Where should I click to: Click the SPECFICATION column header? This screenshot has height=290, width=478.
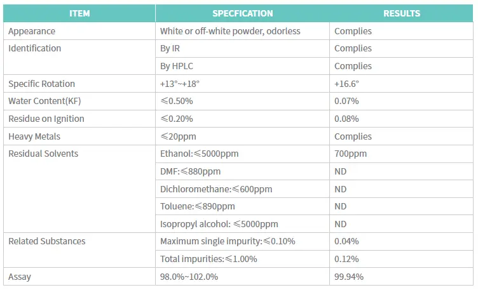(243, 13)
